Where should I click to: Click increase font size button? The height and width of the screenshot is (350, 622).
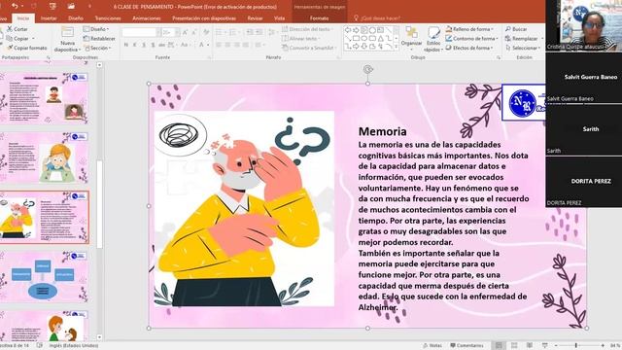(x=186, y=32)
